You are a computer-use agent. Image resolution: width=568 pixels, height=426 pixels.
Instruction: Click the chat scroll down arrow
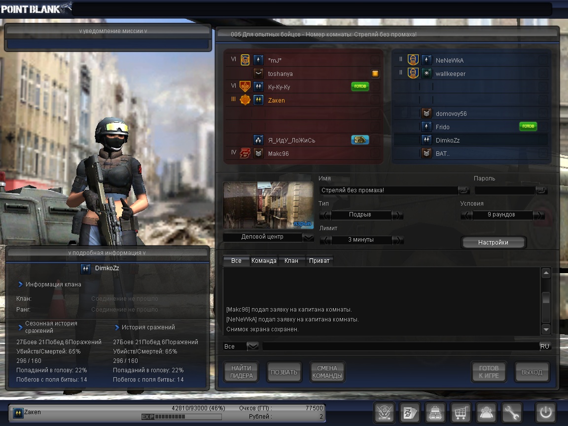pos(546,329)
